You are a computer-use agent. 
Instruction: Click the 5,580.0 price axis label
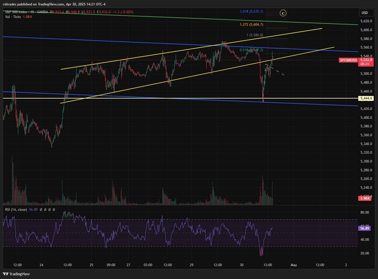[366, 39]
